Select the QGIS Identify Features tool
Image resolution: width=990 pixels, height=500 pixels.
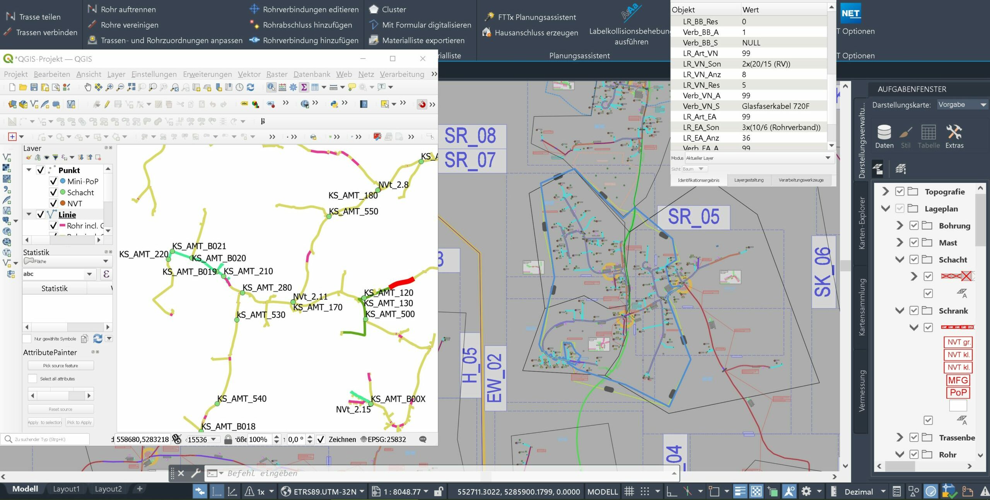pos(271,87)
